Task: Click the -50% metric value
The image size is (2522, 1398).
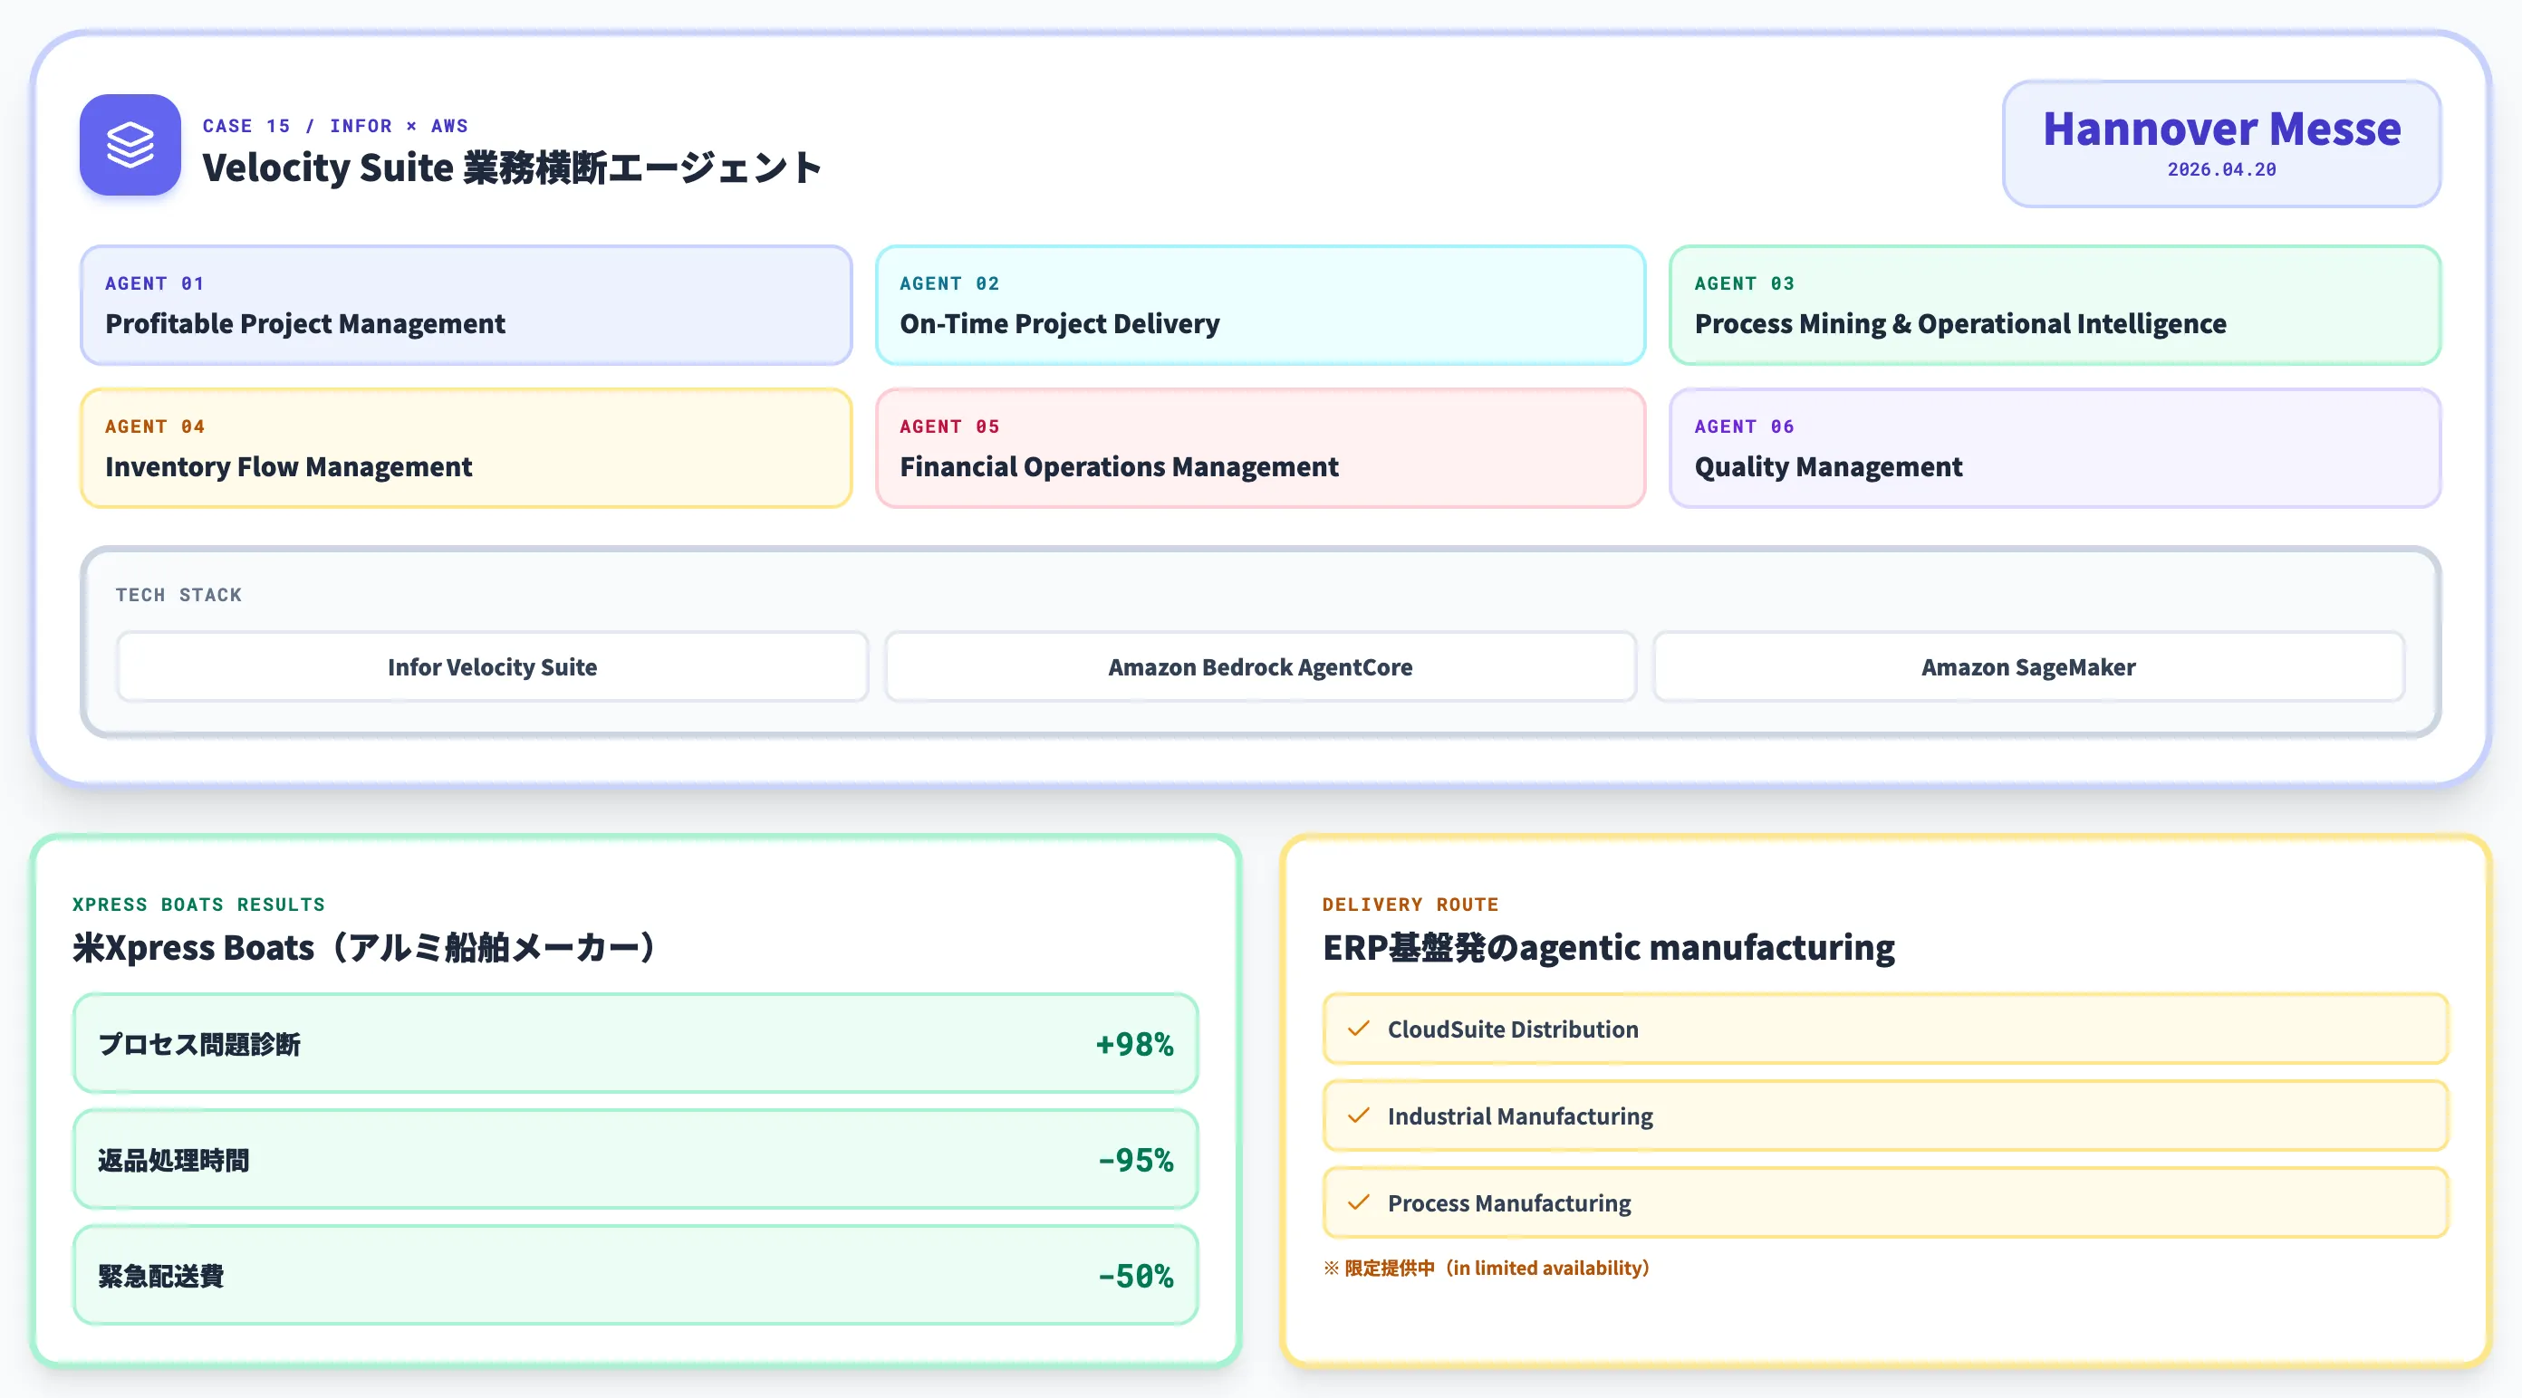Action: (x=1136, y=1276)
